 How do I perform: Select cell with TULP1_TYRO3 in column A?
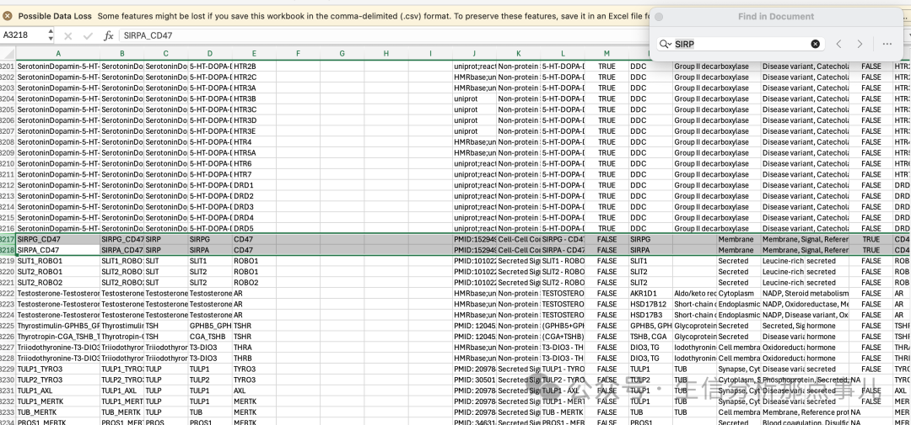coord(57,369)
